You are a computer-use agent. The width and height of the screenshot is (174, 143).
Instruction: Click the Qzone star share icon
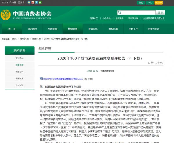pos(29,2)
